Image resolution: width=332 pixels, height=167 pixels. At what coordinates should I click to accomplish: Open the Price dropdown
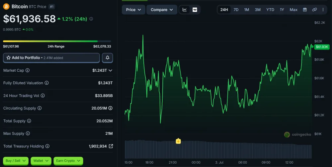(x=133, y=10)
